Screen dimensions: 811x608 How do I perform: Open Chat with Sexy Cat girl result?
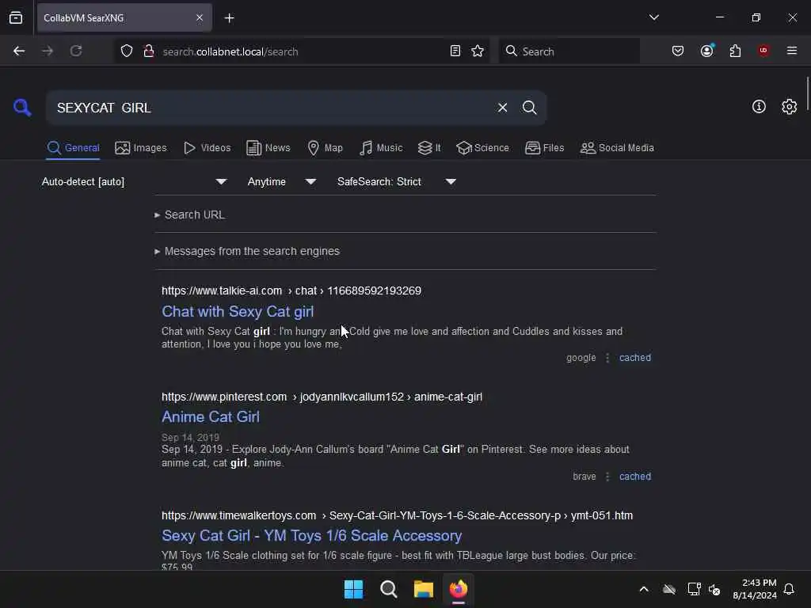[238, 312]
